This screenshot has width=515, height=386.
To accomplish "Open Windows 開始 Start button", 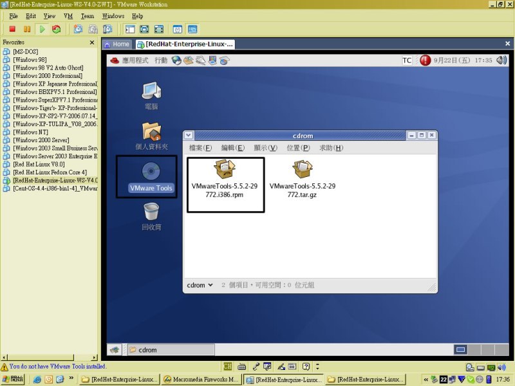I will tap(13, 379).
